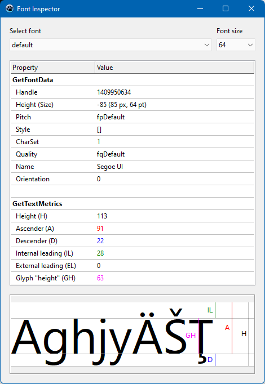Open the Font size dropdown arrow
265x384 pixels.
click(x=250, y=45)
